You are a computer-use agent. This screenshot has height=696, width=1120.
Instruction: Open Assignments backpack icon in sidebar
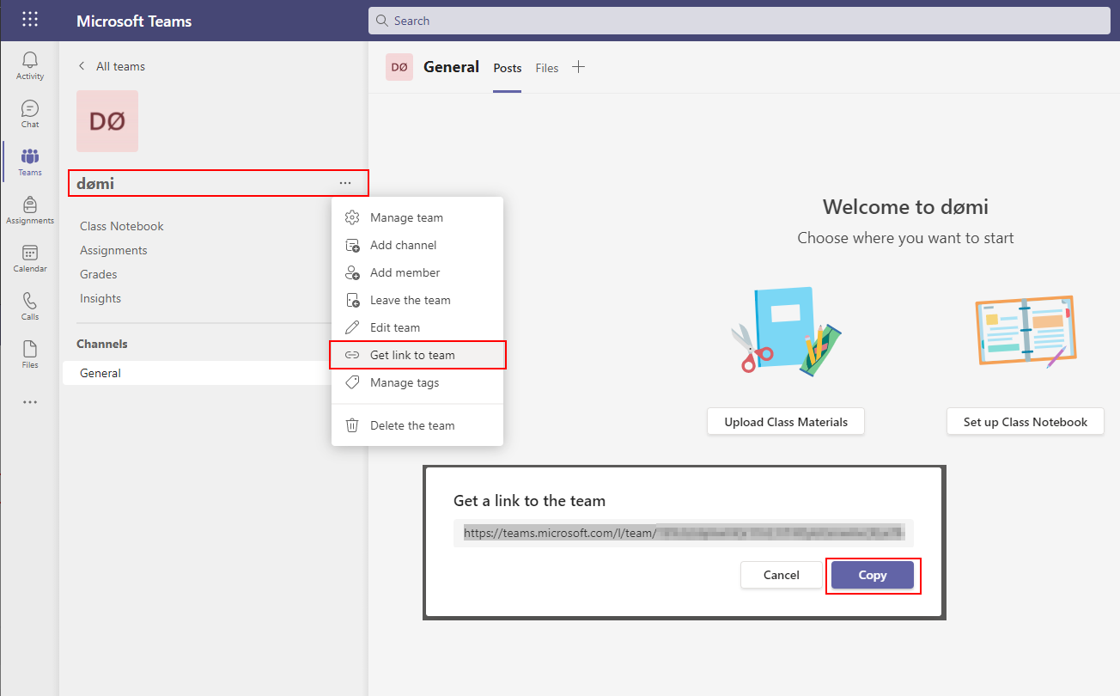(x=30, y=205)
